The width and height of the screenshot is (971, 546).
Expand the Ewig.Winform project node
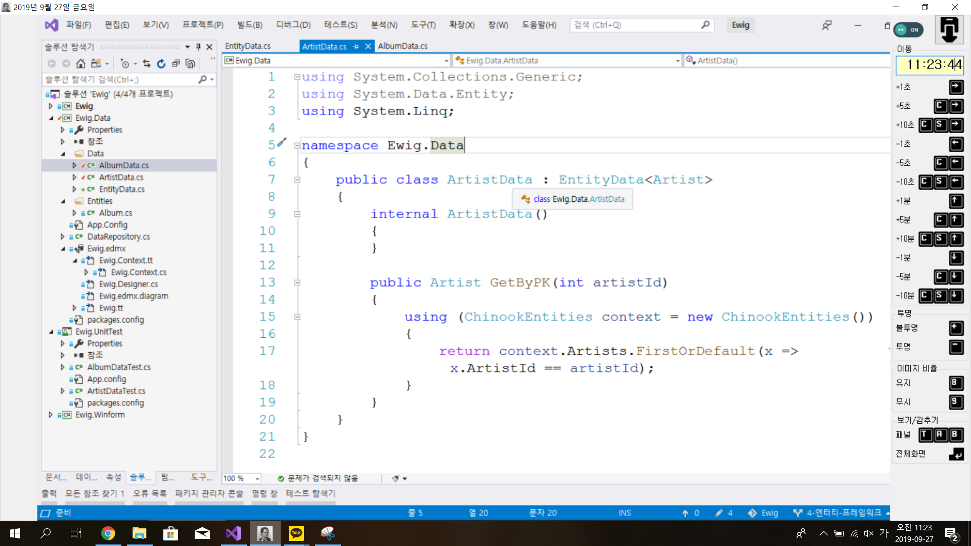[51, 415]
